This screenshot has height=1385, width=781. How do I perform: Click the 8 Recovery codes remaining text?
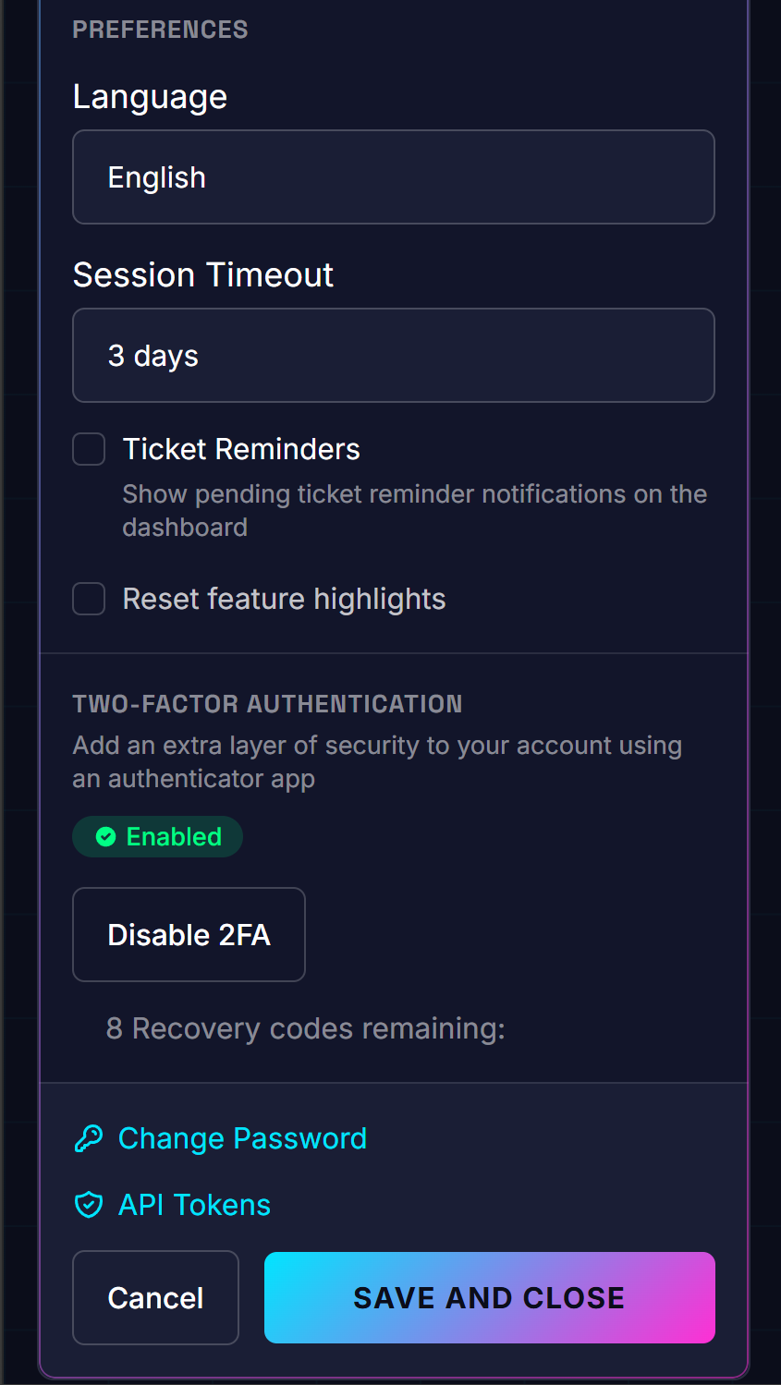click(305, 1028)
